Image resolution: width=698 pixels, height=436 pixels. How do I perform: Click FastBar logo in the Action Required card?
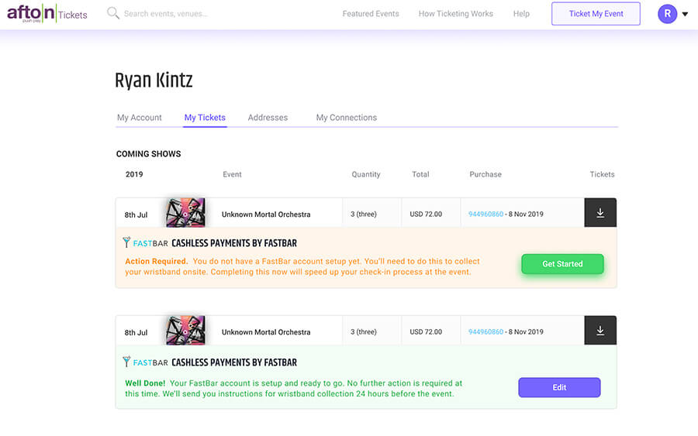click(146, 242)
